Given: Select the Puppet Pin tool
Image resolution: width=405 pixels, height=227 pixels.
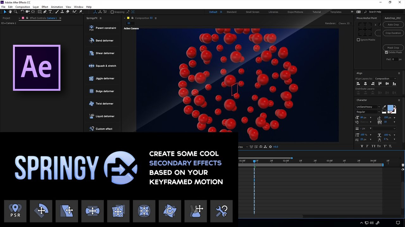Looking at the screenshot, I should (81, 12).
